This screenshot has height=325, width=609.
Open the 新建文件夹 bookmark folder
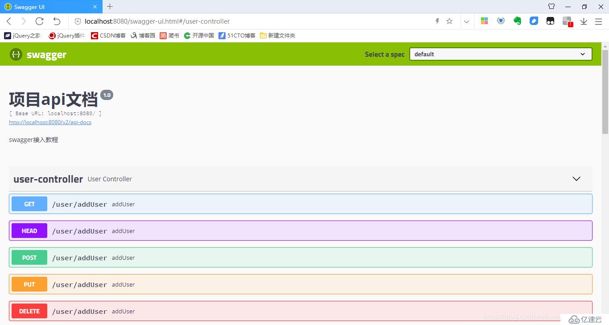tap(277, 36)
